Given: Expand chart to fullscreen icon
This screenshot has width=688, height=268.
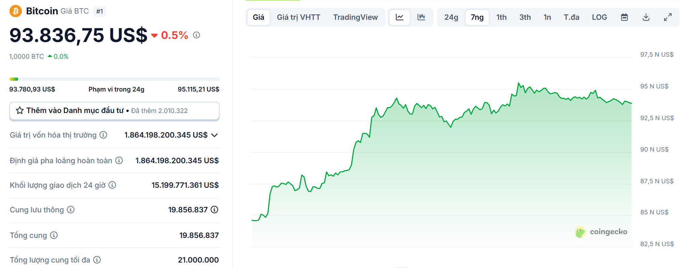Looking at the screenshot, I should click(668, 17).
